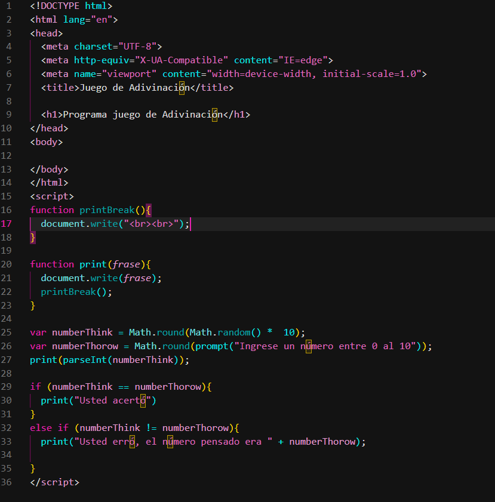
Task: Click the viewport meta tag line
Action: pos(233,74)
